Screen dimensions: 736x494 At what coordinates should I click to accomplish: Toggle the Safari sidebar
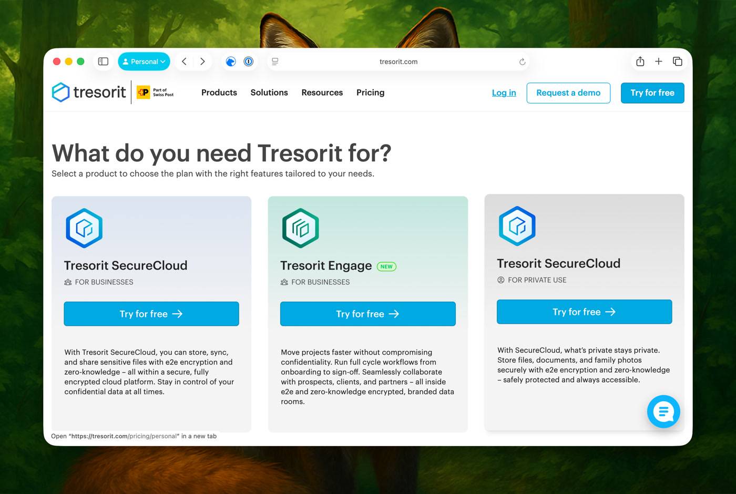pyautogui.click(x=104, y=61)
